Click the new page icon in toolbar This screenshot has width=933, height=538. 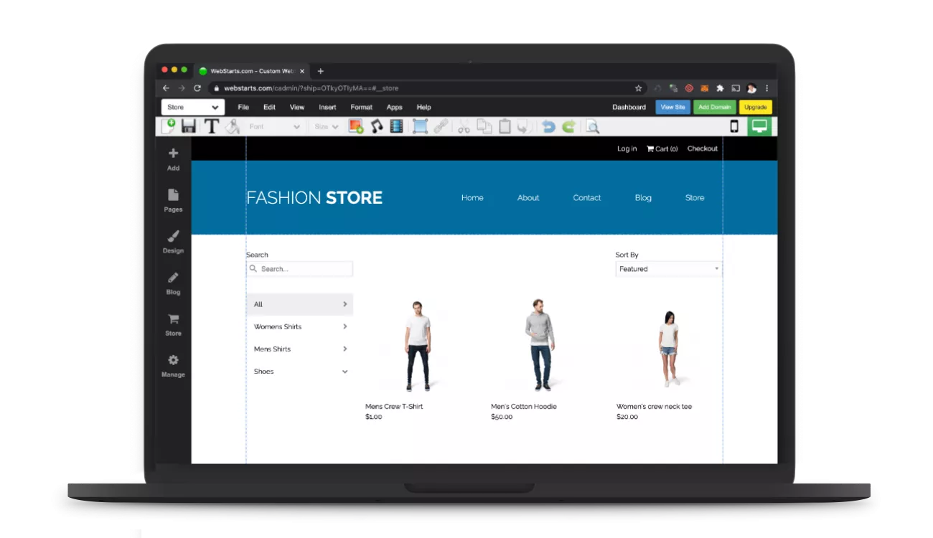168,127
